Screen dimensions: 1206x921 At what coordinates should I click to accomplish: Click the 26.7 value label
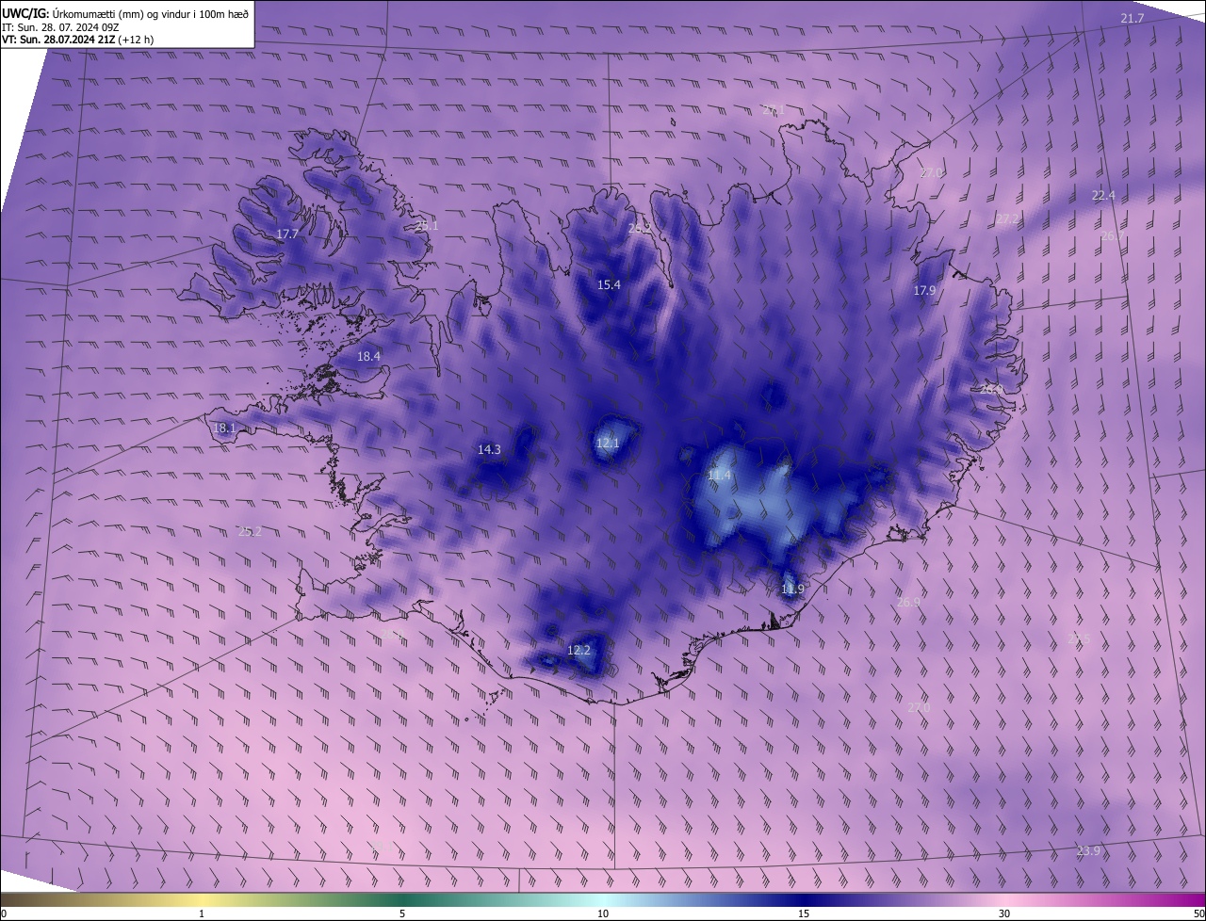point(1113,236)
